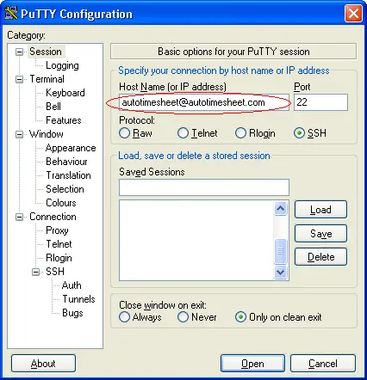Click the Load button
The height and width of the screenshot is (380, 367).
(x=320, y=210)
